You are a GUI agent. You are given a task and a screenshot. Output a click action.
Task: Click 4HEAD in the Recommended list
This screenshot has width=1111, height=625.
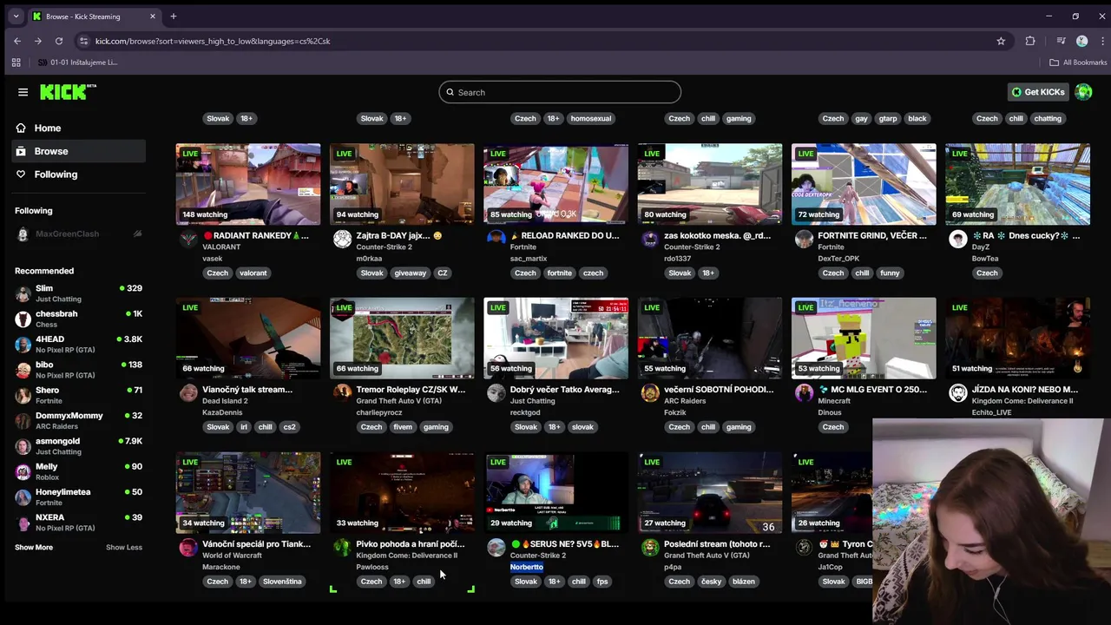click(x=78, y=345)
